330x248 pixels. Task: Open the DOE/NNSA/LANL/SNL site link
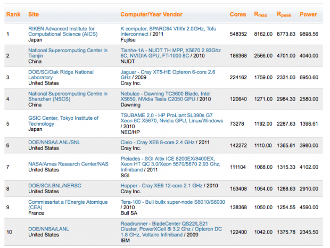[x=54, y=143]
